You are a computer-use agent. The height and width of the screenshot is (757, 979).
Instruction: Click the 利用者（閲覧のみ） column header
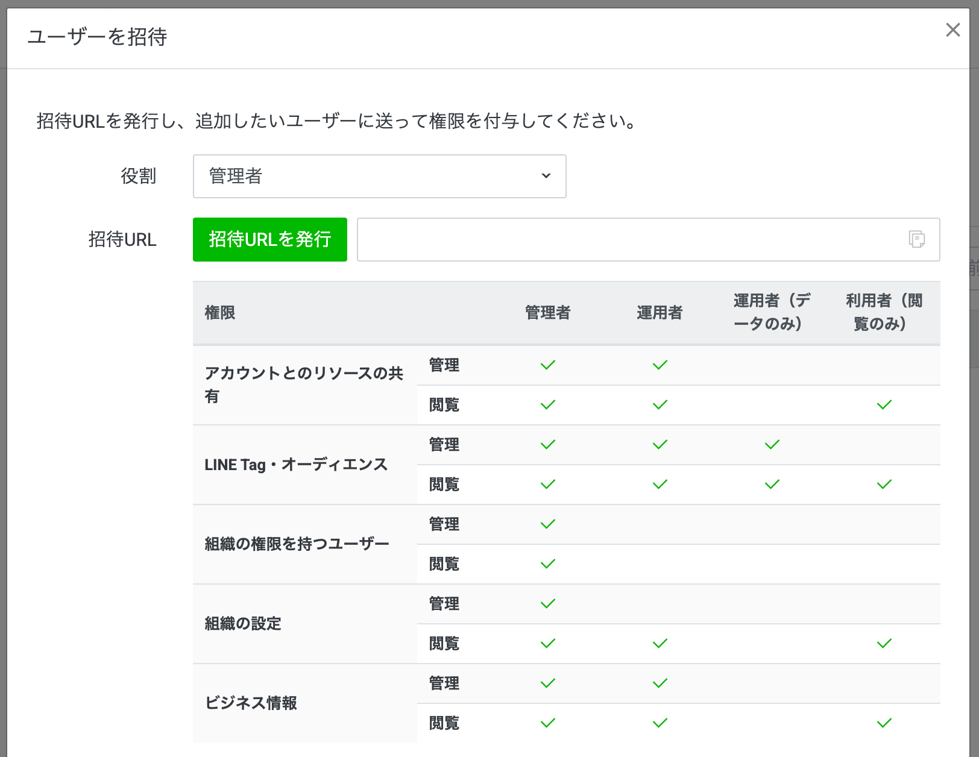pyautogui.click(x=884, y=312)
